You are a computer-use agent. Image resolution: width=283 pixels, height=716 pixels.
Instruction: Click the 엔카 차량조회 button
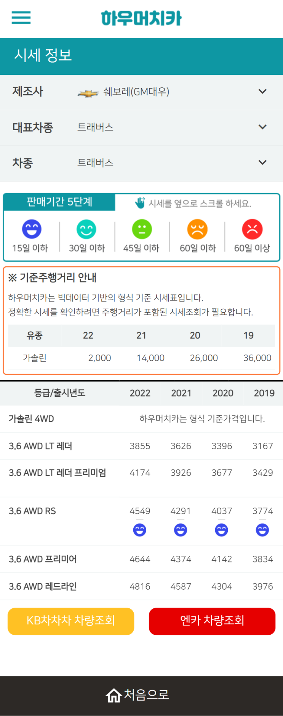click(x=212, y=621)
